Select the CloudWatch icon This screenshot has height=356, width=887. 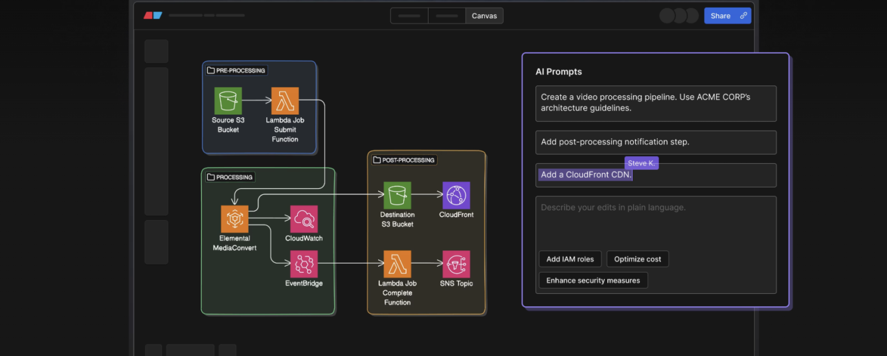click(x=304, y=219)
